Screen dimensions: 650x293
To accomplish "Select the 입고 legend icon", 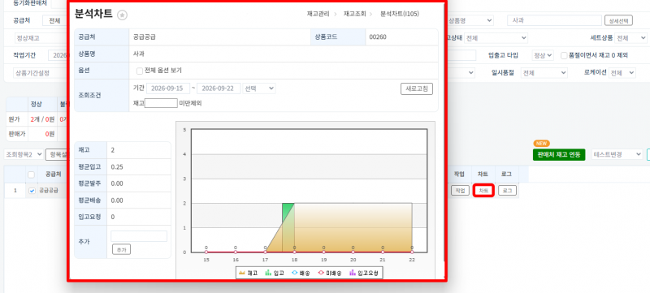I will (268, 273).
